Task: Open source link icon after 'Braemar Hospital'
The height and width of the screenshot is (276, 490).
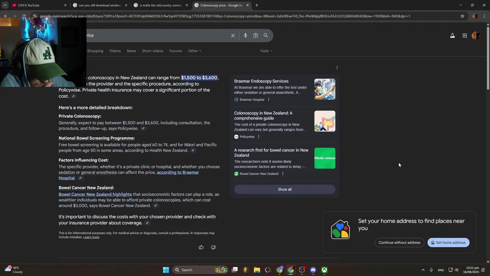Action: (x=80, y=178)
